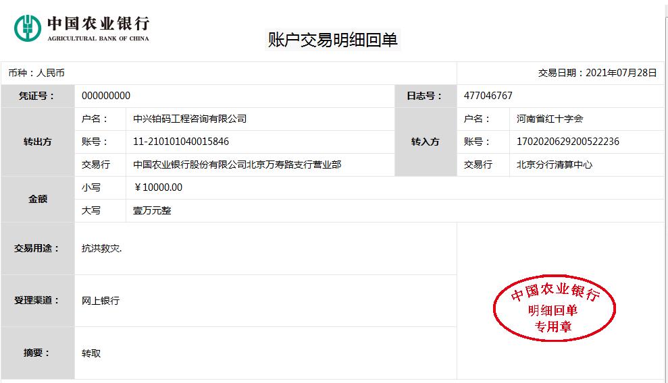Select the channel text 网上银行
Screen dimensions: 668x383
(x=101, y=301)
